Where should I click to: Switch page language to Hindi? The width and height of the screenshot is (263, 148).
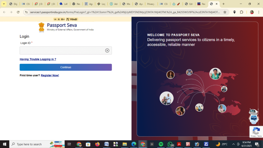click(72, 20)
